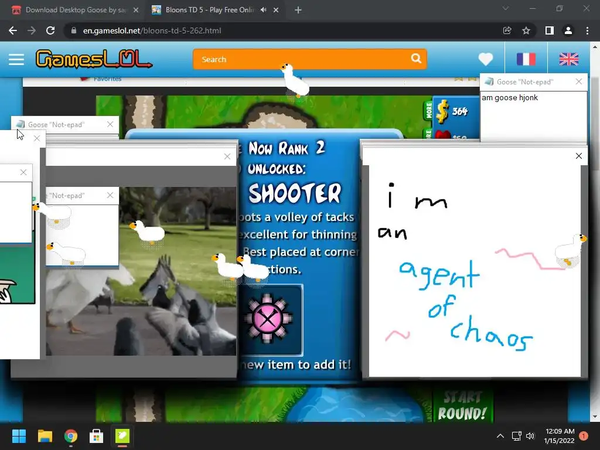
Task: Click the 'am goose hjonk' notepad text
Action: click(509, 98)
